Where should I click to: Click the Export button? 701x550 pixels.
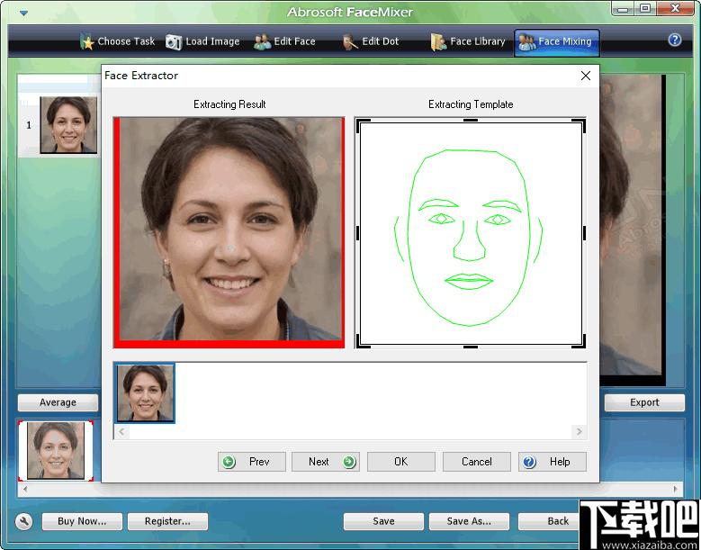[x=644, y=402]
